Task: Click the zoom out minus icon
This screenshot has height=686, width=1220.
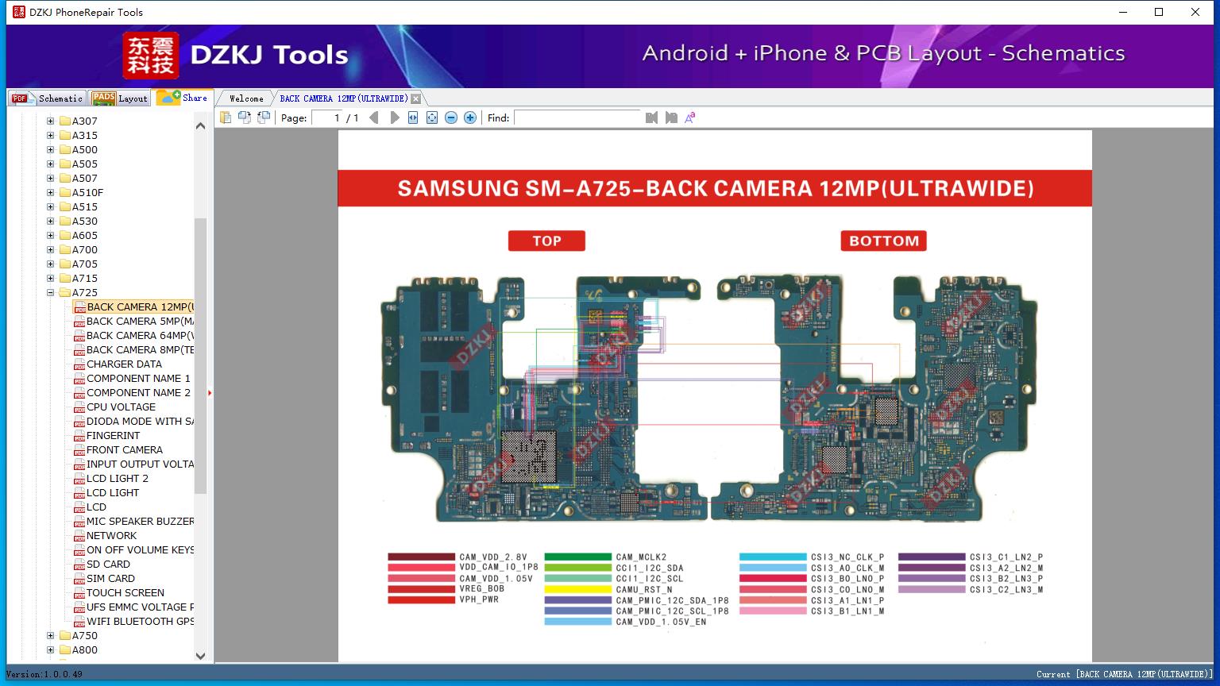Action: pyautogui.click(x=451, y=118)
